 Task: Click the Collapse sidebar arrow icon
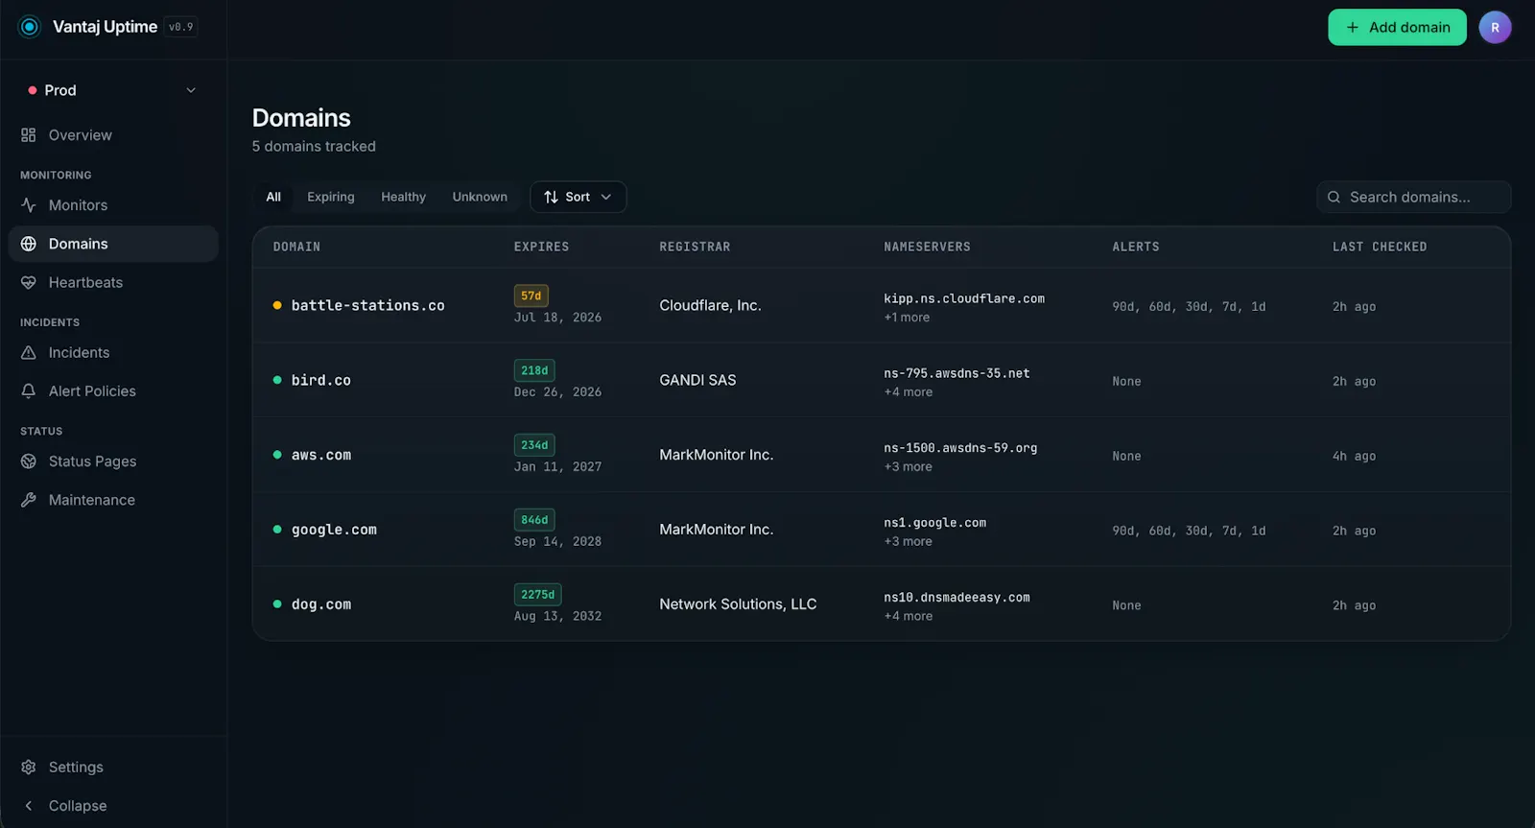[x=29, y=806]
